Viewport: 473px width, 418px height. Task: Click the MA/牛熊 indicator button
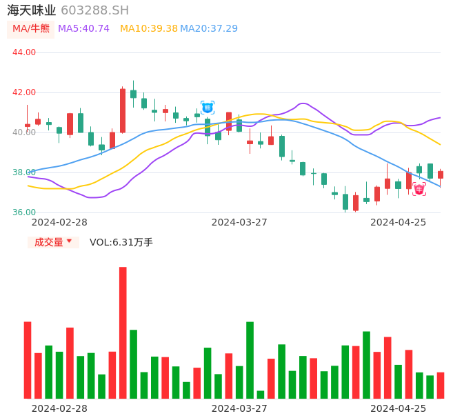tap(31, 29)
